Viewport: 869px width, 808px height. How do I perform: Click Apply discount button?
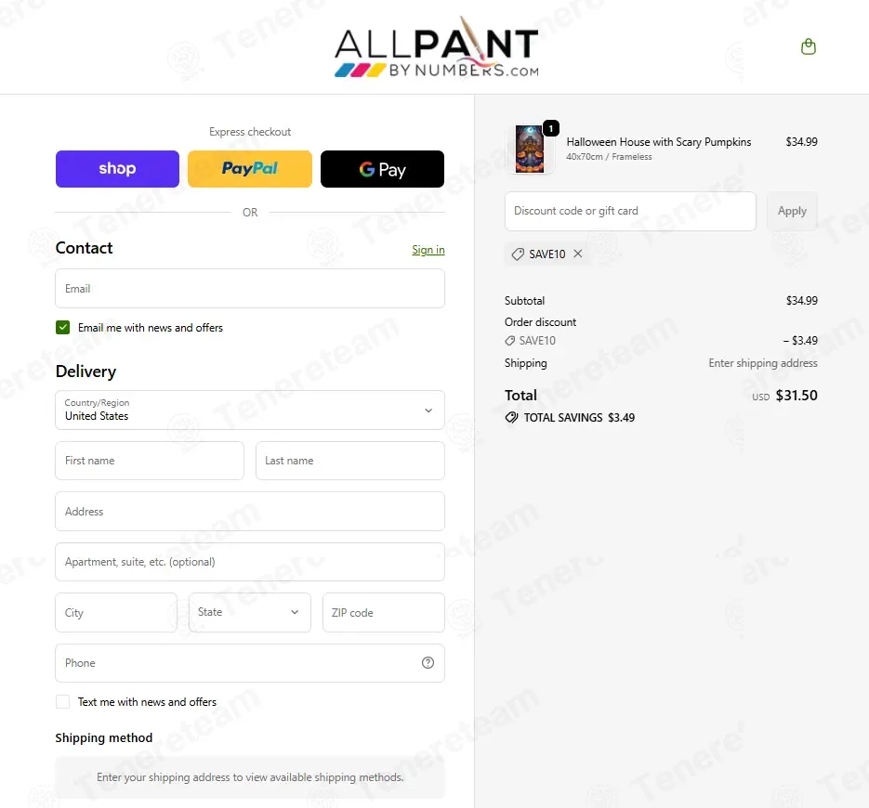pyautogui.click(x=792, y=211)
